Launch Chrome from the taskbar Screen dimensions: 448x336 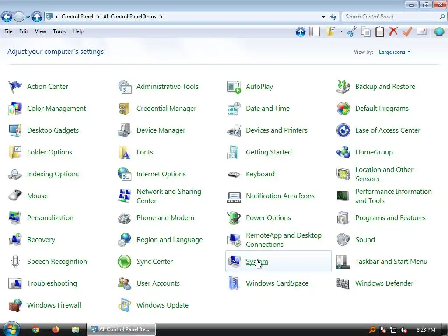(x=35, y=329)
